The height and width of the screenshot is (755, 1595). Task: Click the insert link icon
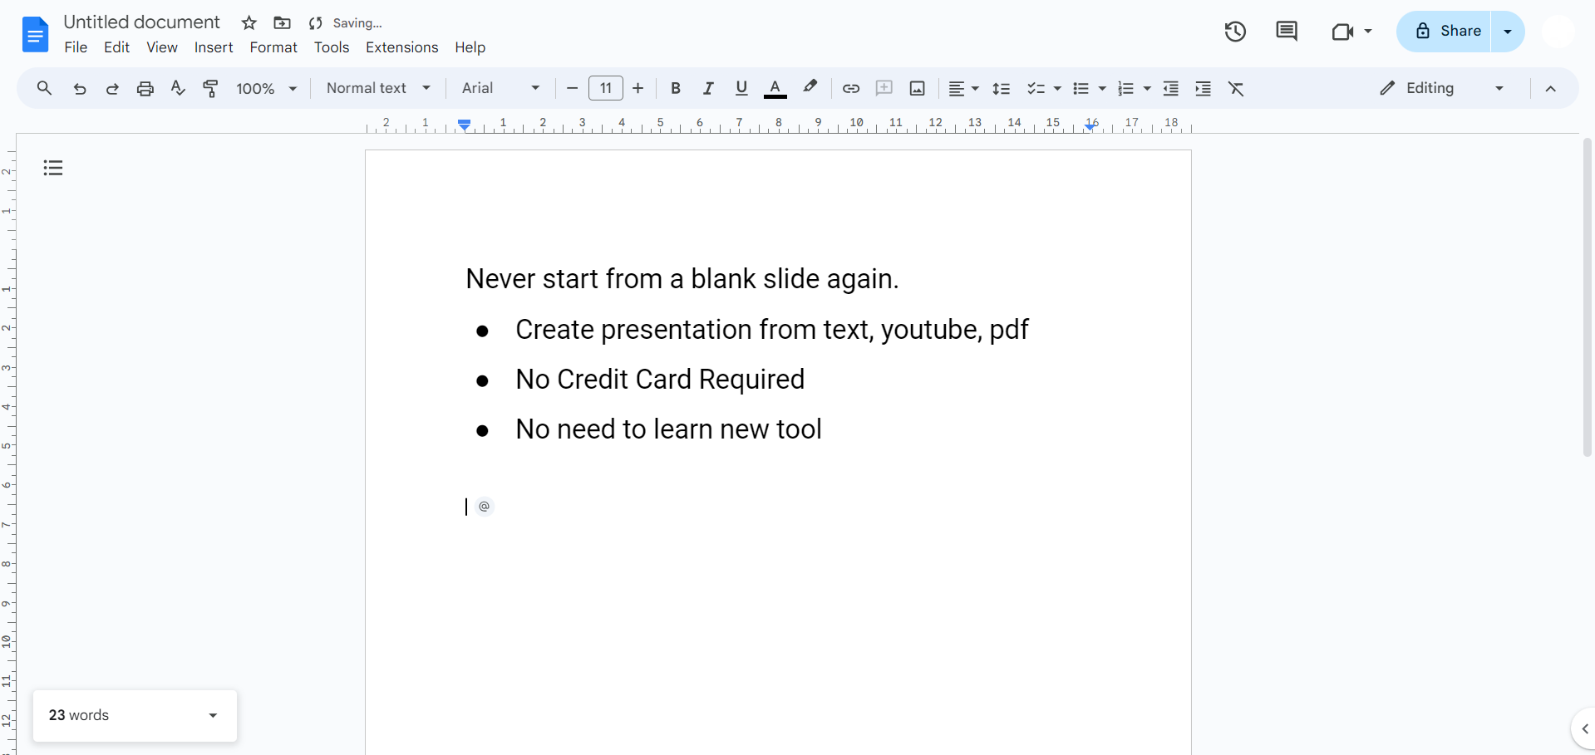click(850, 88)
